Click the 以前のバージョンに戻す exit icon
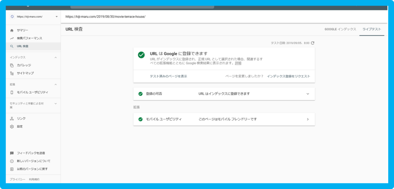394x189 pixels. tap(11, 169)
